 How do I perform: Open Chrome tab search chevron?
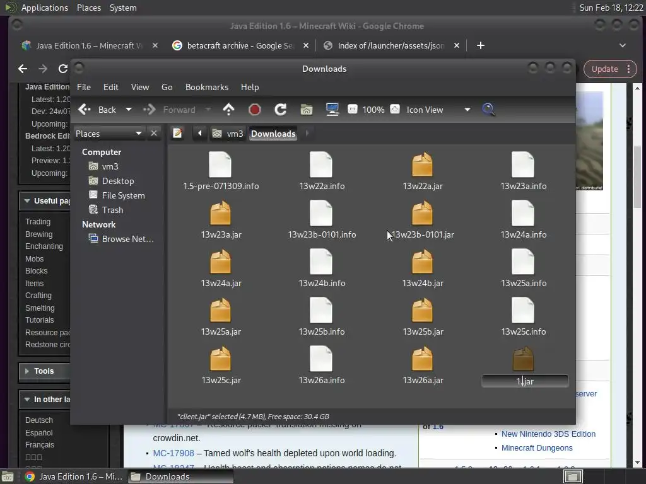[623, 45]
